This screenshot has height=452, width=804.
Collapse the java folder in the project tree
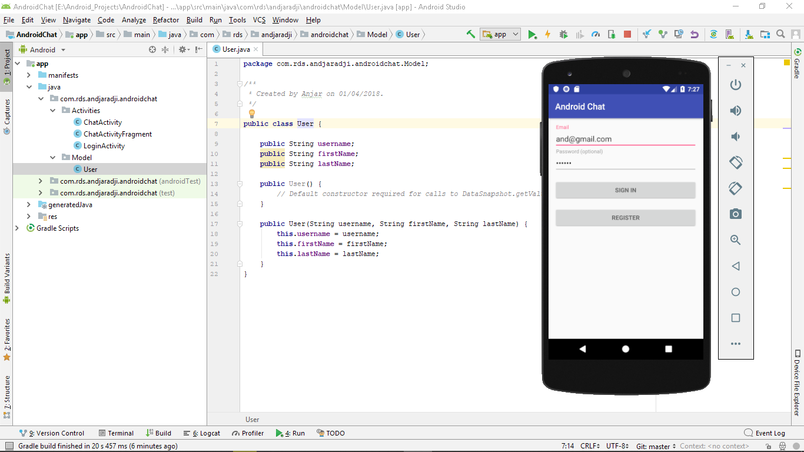29,87
